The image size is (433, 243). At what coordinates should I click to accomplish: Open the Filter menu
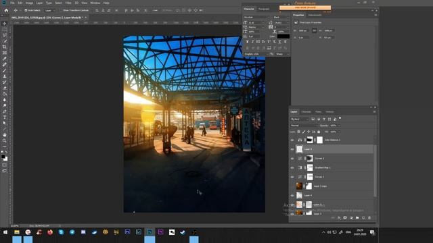(x=68, y=3)
